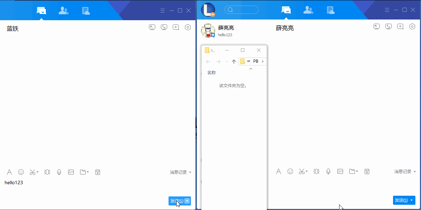The image size is (421, 210).
Task: Send a window shake in 薛亮亮 chat
Action: [316, 171]
